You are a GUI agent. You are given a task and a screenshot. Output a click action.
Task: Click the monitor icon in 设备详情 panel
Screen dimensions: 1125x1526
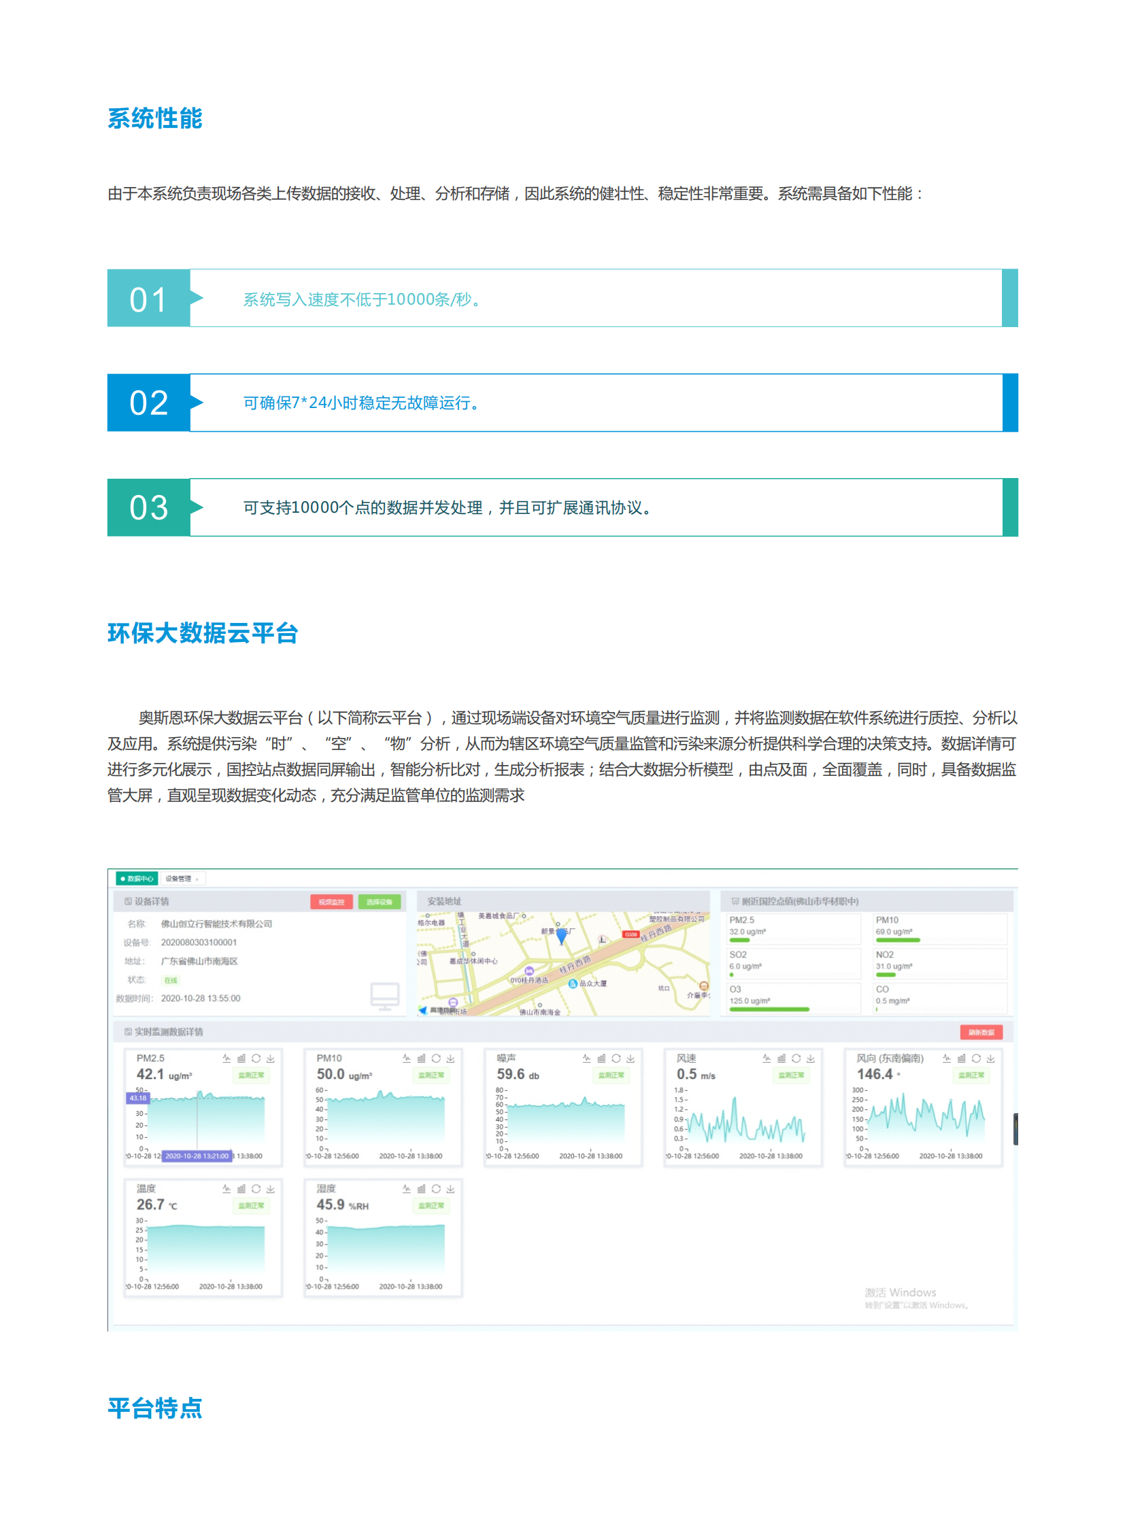coord(385,996)
